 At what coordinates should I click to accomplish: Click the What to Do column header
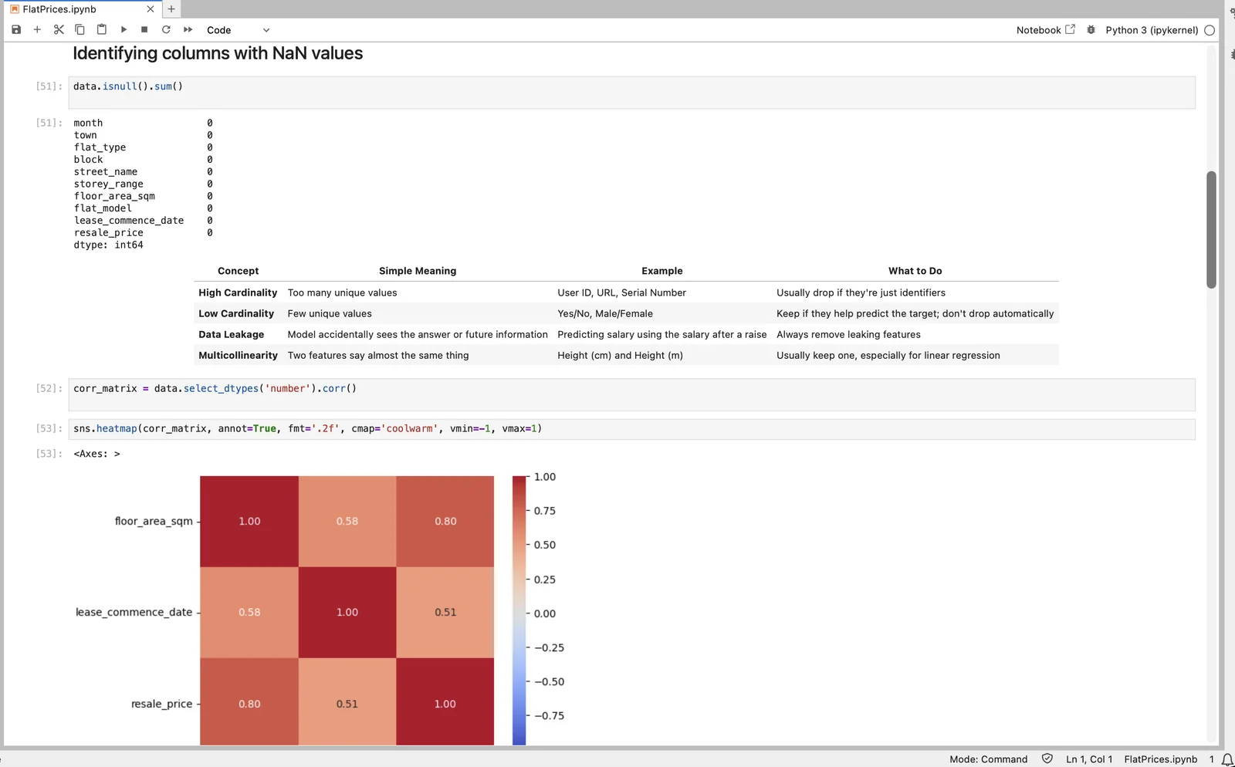tap(915, 271)
